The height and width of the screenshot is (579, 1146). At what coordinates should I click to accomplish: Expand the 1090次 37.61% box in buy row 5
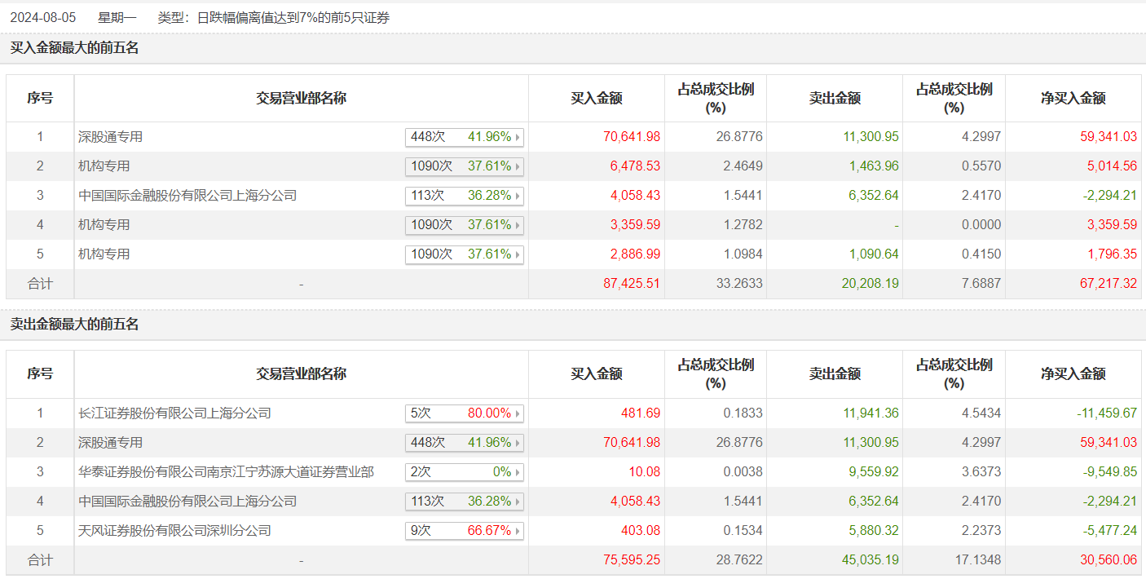(464, 254)
